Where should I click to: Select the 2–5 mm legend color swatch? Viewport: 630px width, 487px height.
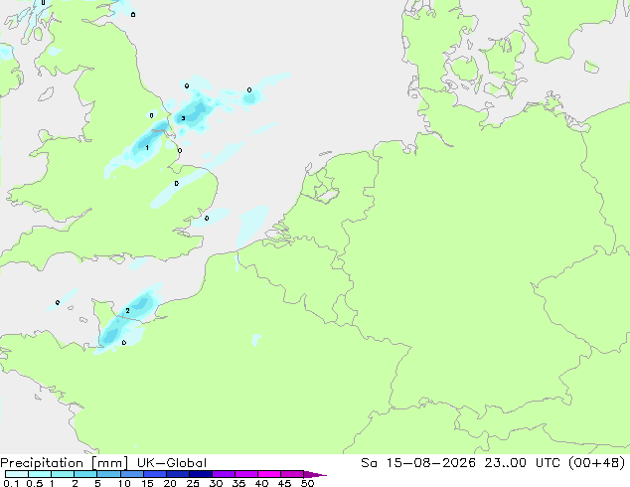(x=85, y=474)
